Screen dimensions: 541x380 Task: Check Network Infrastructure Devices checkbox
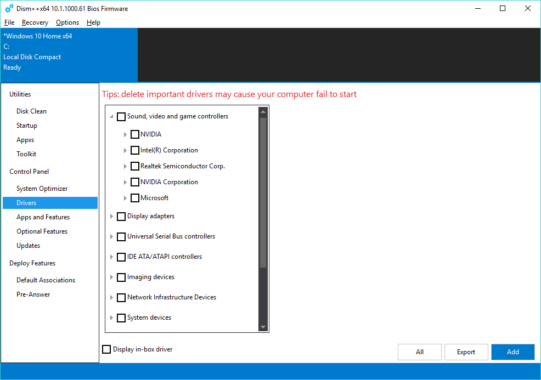pos(121,298)
